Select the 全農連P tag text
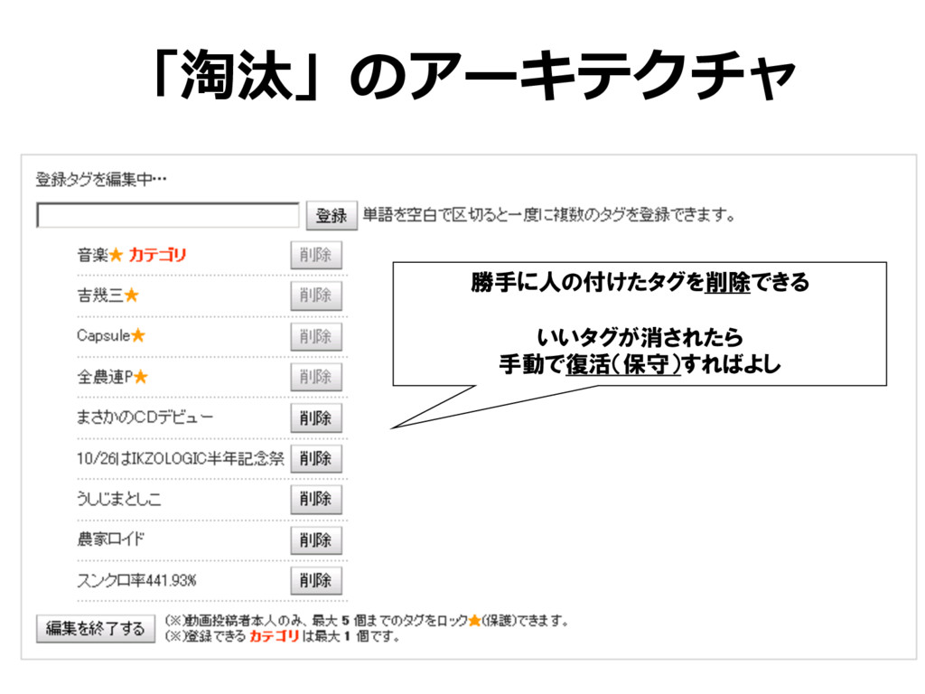 [105, 377]
